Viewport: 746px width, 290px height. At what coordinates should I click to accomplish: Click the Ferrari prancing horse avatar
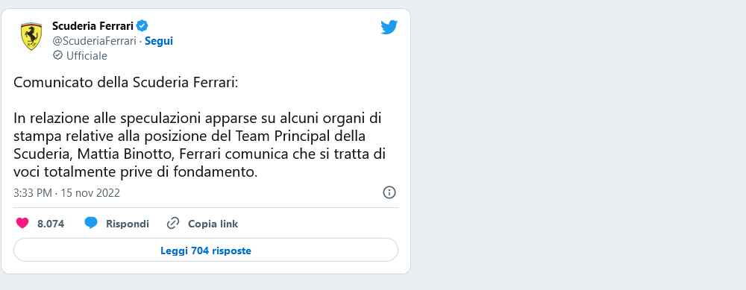[31, 37]
